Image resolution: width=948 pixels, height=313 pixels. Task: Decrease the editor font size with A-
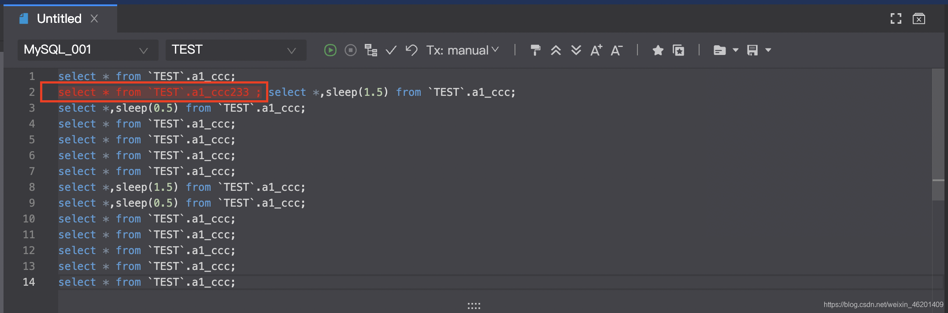click(617, 50)
